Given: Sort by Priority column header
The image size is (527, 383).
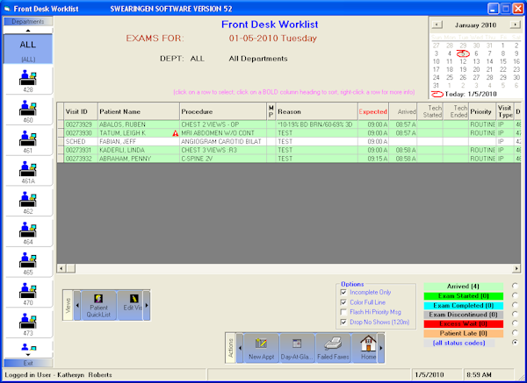Looking at the screenshot, I should click(482, 111).
